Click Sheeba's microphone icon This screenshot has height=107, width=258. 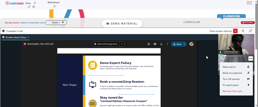(221, 52)
